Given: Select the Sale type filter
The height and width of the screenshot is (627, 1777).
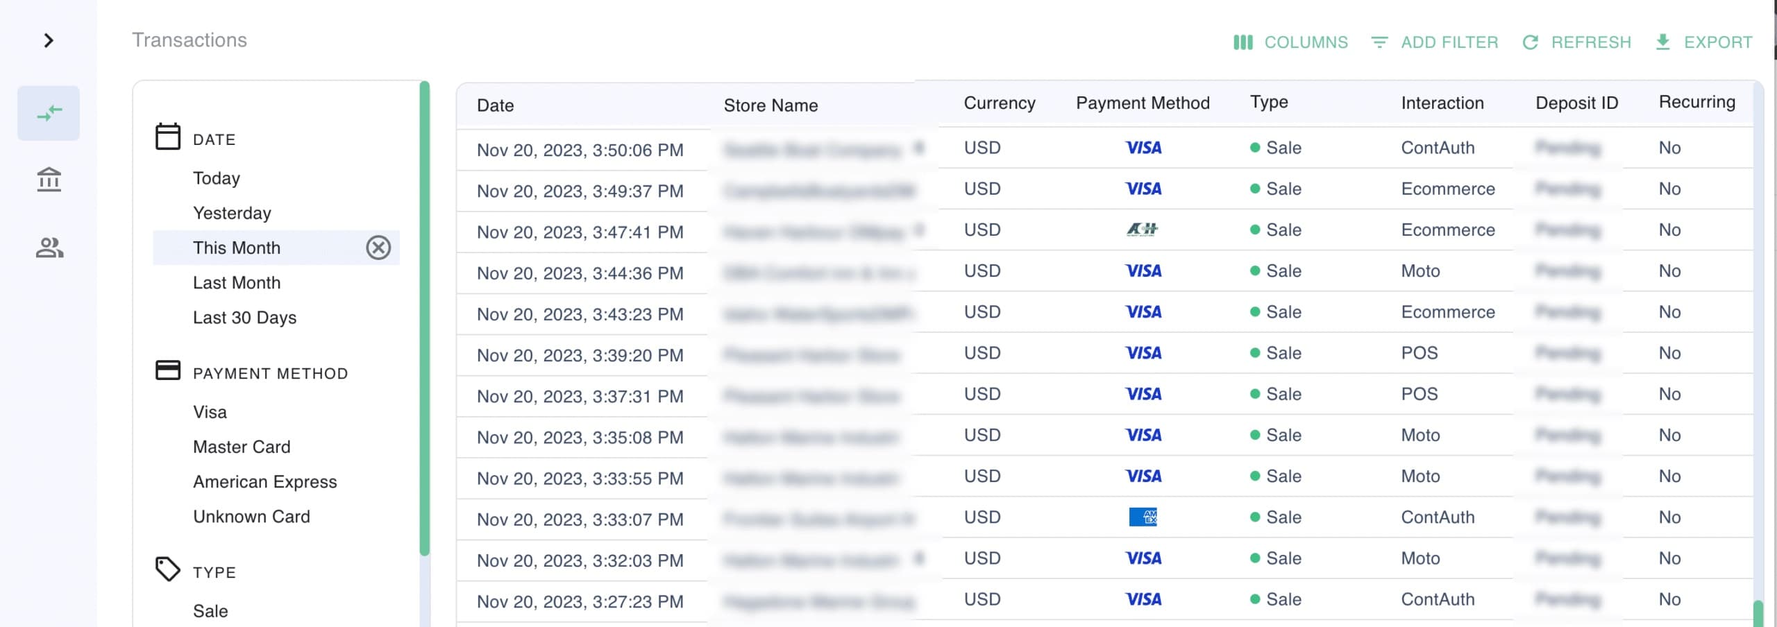Looking at the screenshot, I should (210, 611).
